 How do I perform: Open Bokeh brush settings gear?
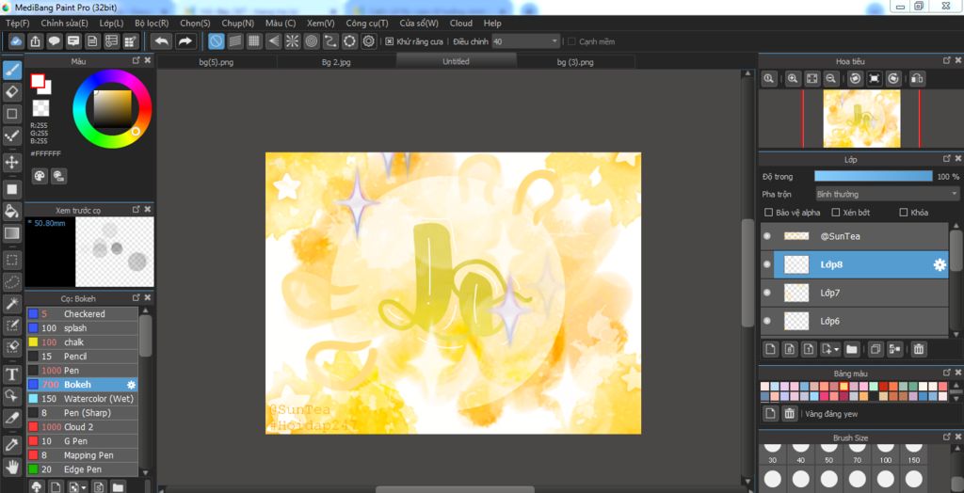131,385
